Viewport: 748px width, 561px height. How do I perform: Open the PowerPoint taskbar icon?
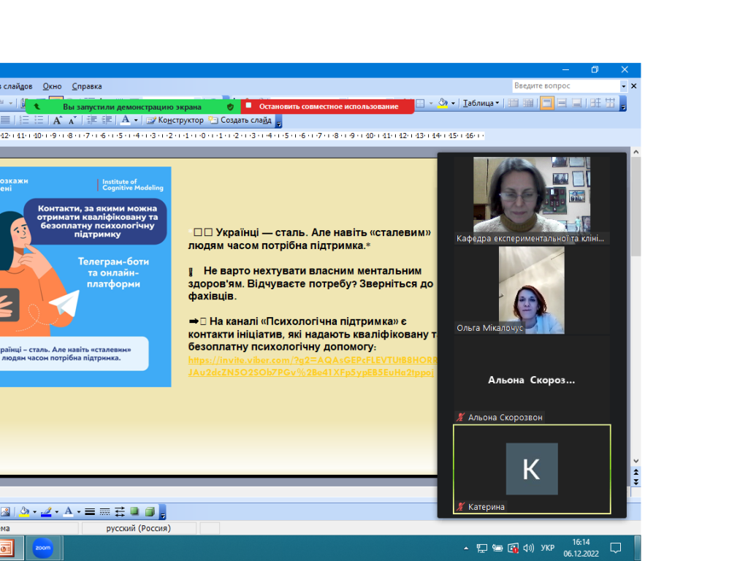(7, 548)
